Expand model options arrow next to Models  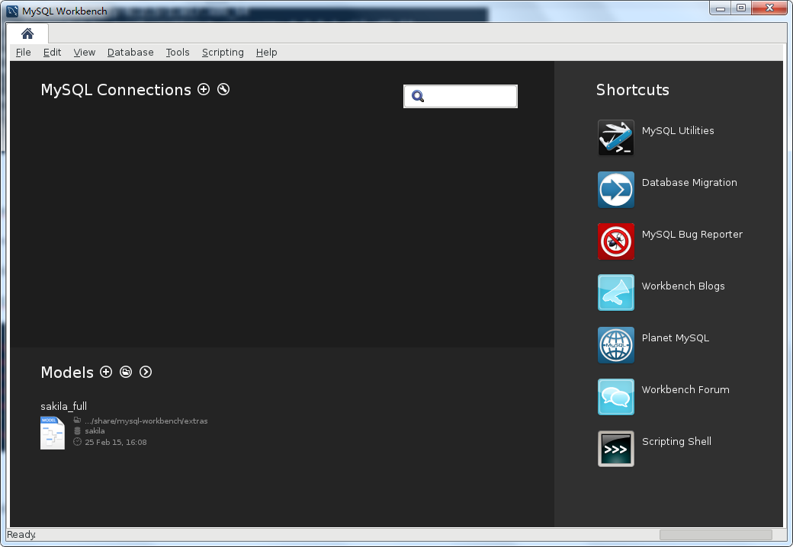tap(145, 372)
